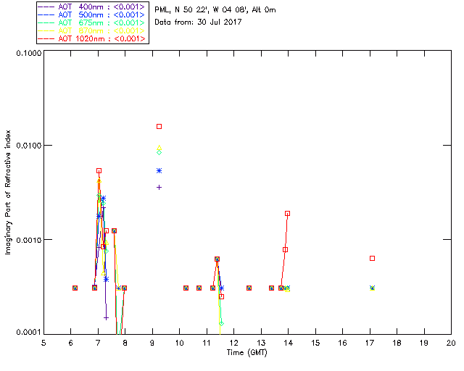Click the x-axis label 8
464x371 pixels.
tap(125, 343)
